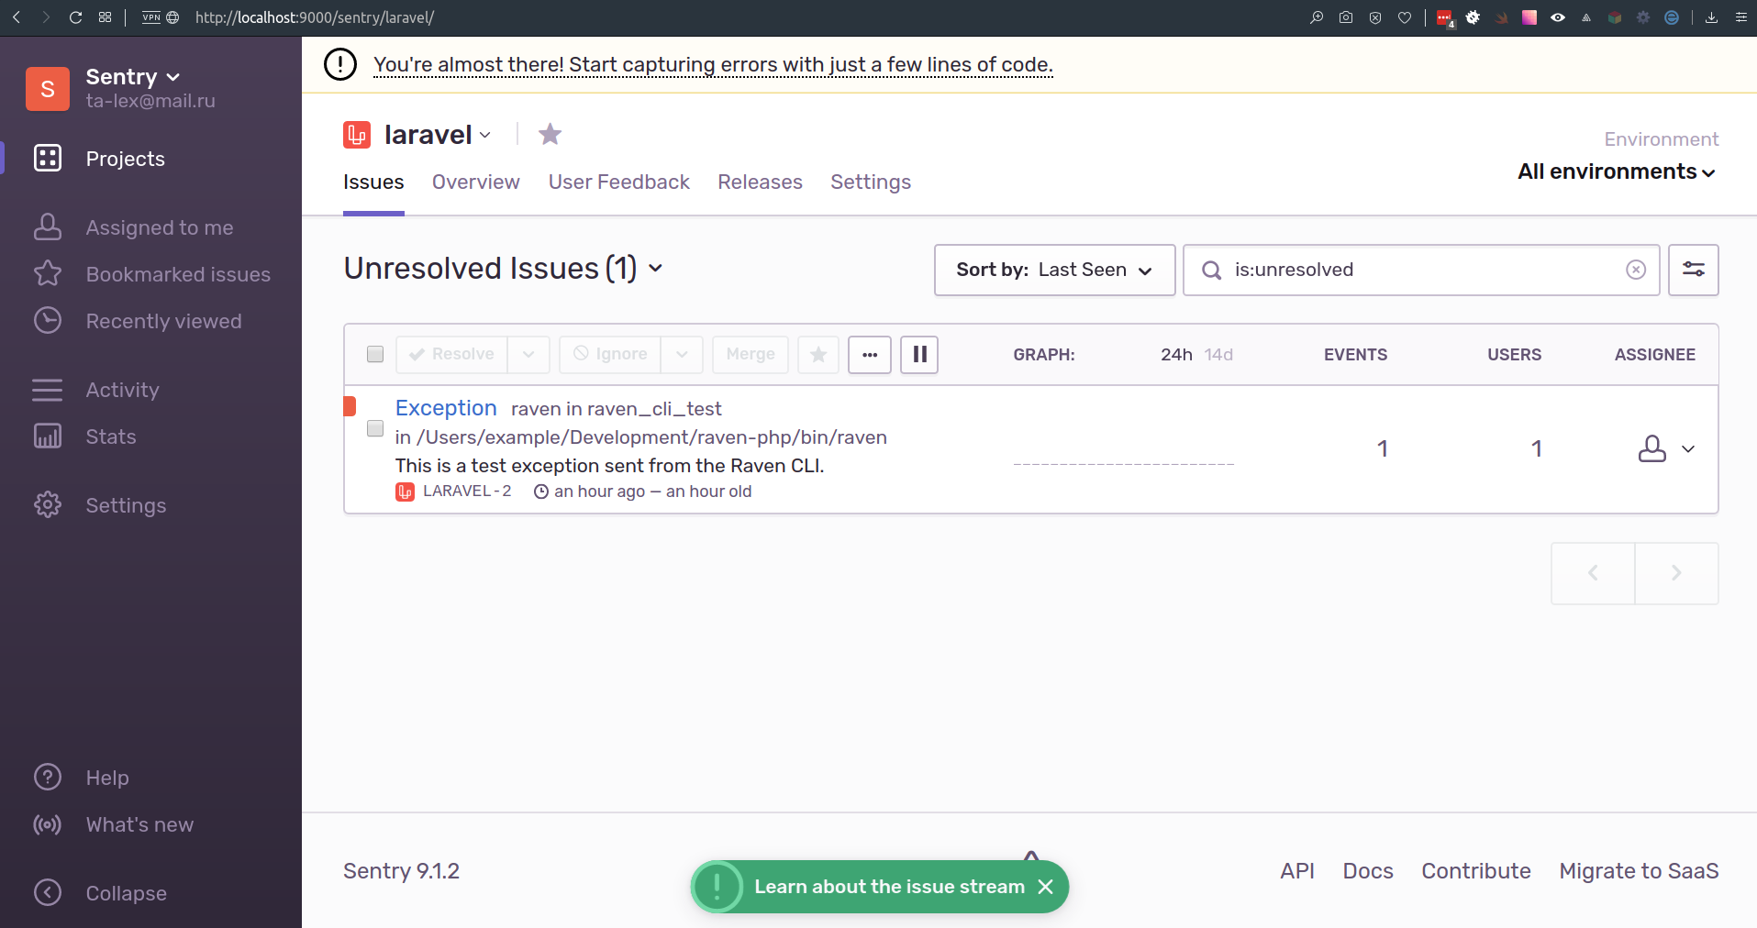
Task: Open the Exception issue link
Action: tap(446, 408)
